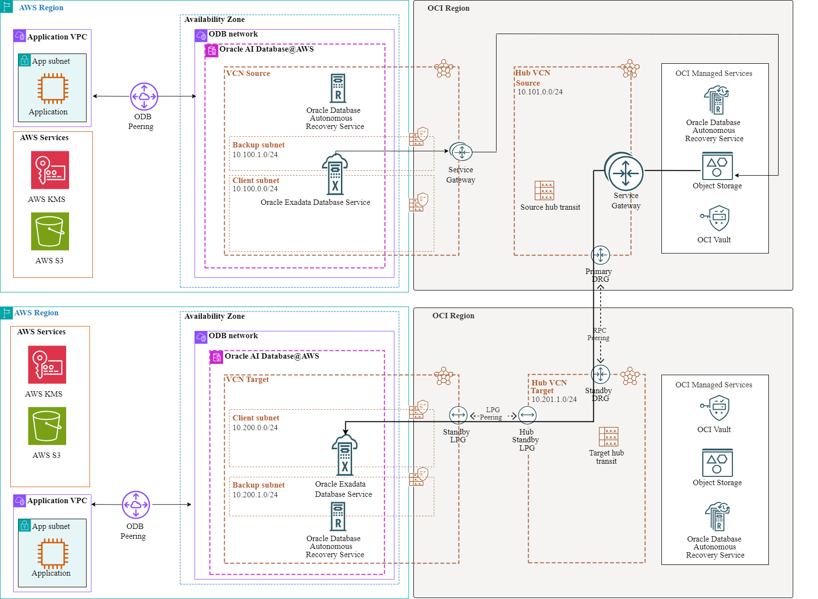Click the ODB network cloud icon in top region
Image resolution: width=818 pixels, height=599 pixels.
pyautogui.click(x=201, y=36)
